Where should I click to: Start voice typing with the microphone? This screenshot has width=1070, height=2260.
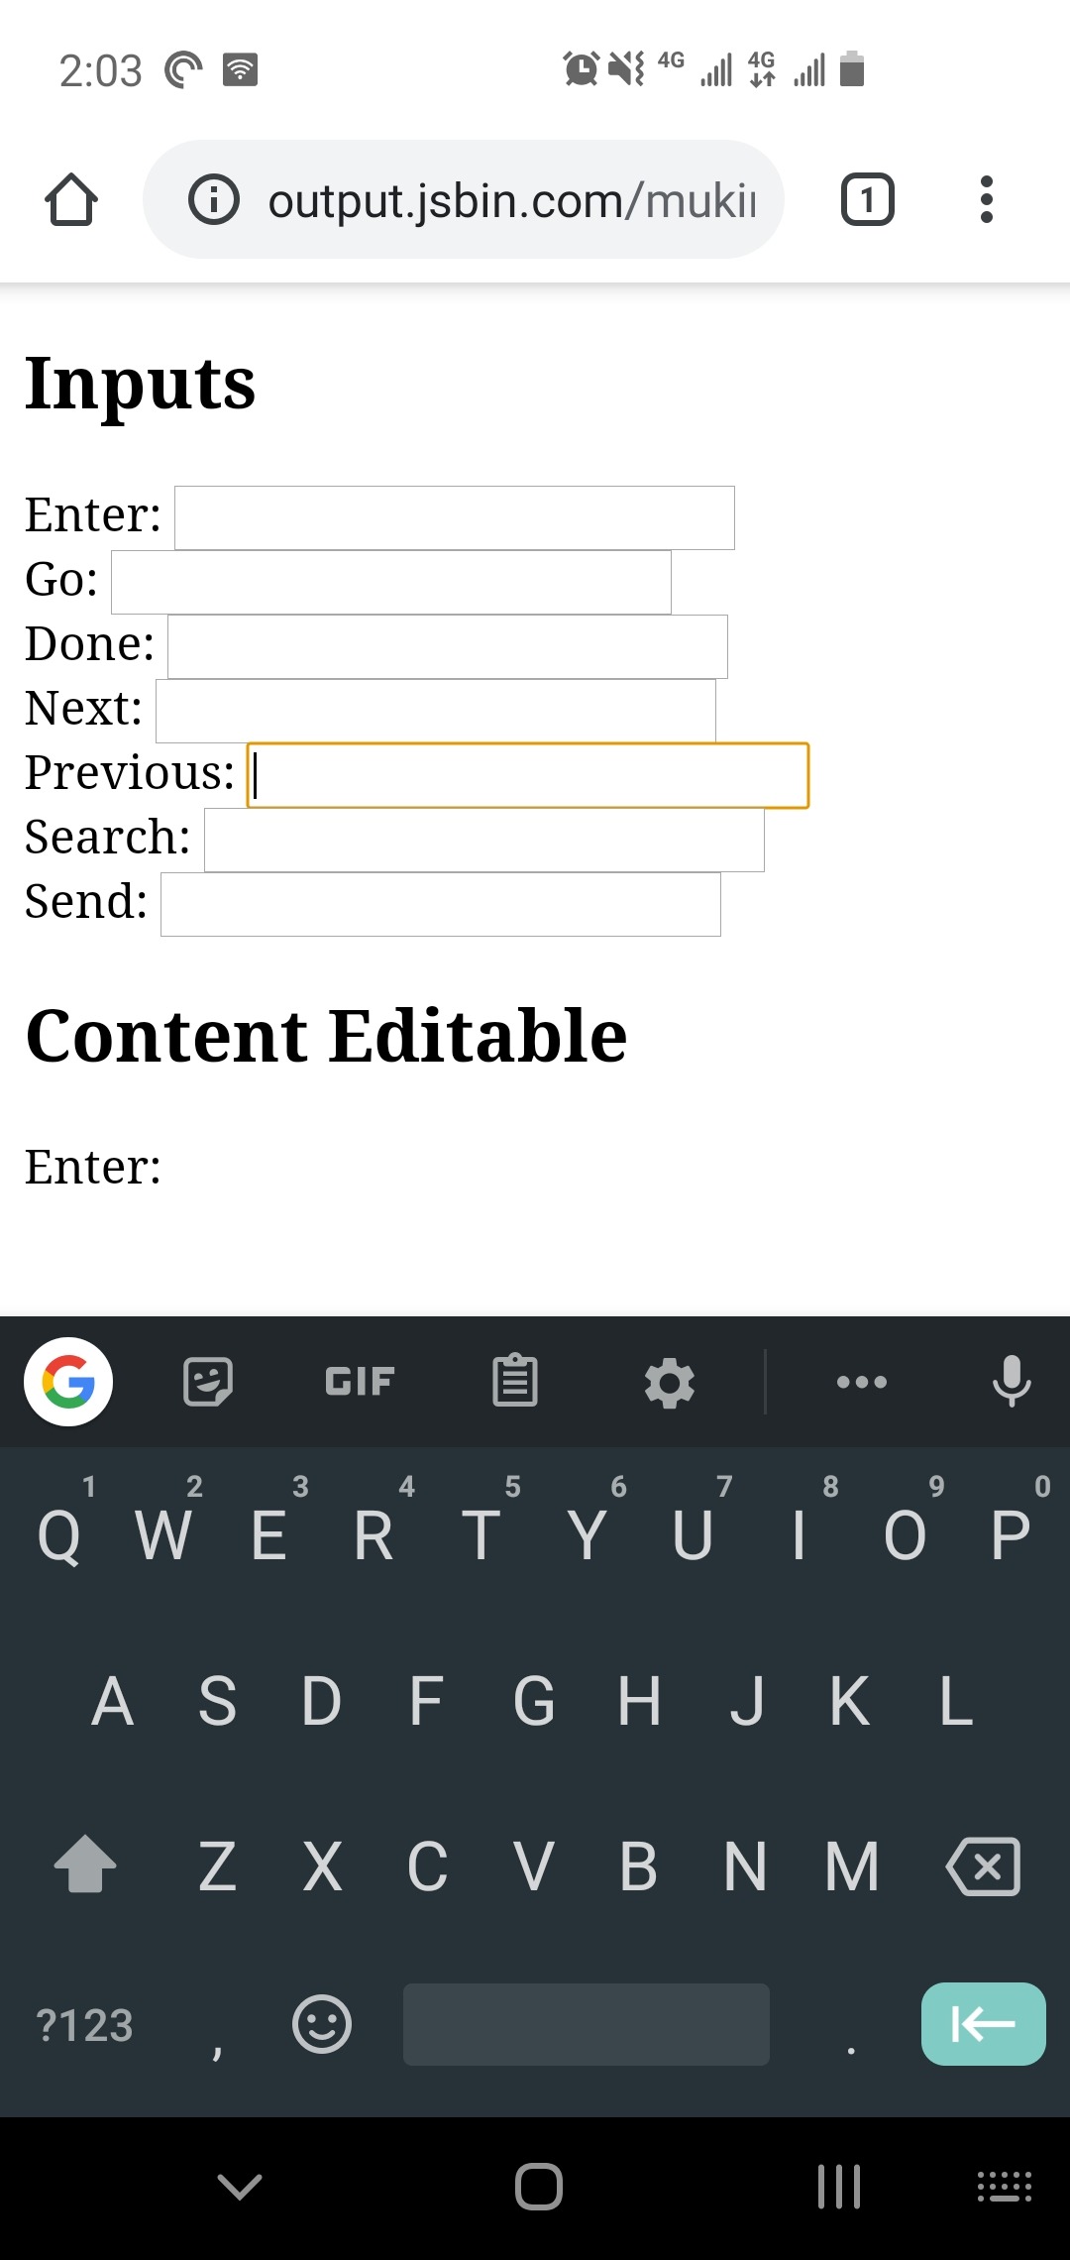[x=1012, y=1382]
